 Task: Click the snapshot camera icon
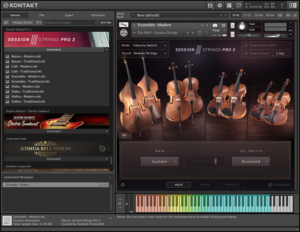tap(215, 25)
